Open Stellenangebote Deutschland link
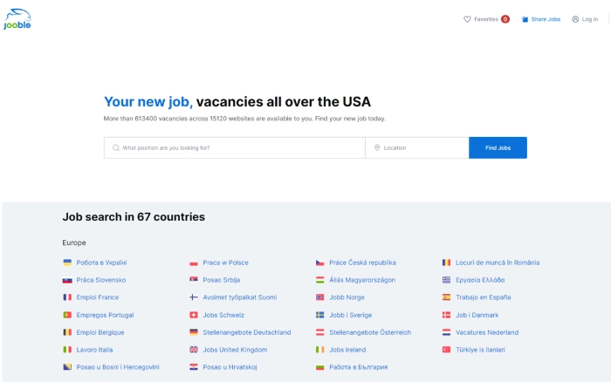The width and height of the screenshot is (611, 382). pyautogui.click(x=246, y=332)
